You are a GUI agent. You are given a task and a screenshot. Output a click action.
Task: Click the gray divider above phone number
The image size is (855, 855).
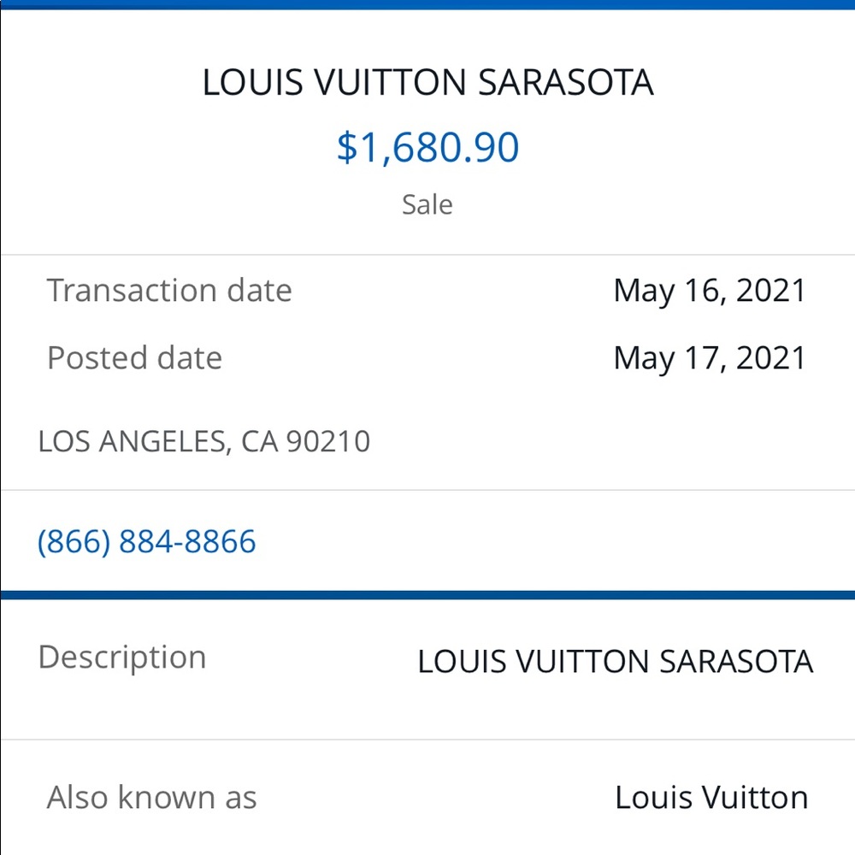(427, 490)
